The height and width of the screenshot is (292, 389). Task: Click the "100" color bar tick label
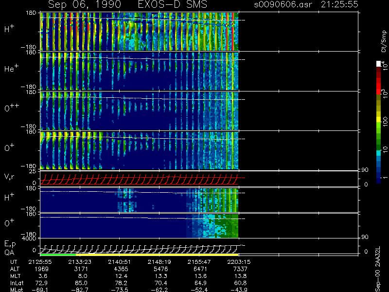point(385,122)
